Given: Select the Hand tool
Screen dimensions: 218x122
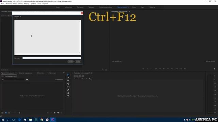Looking at the screenshot, I should point(68,93).
